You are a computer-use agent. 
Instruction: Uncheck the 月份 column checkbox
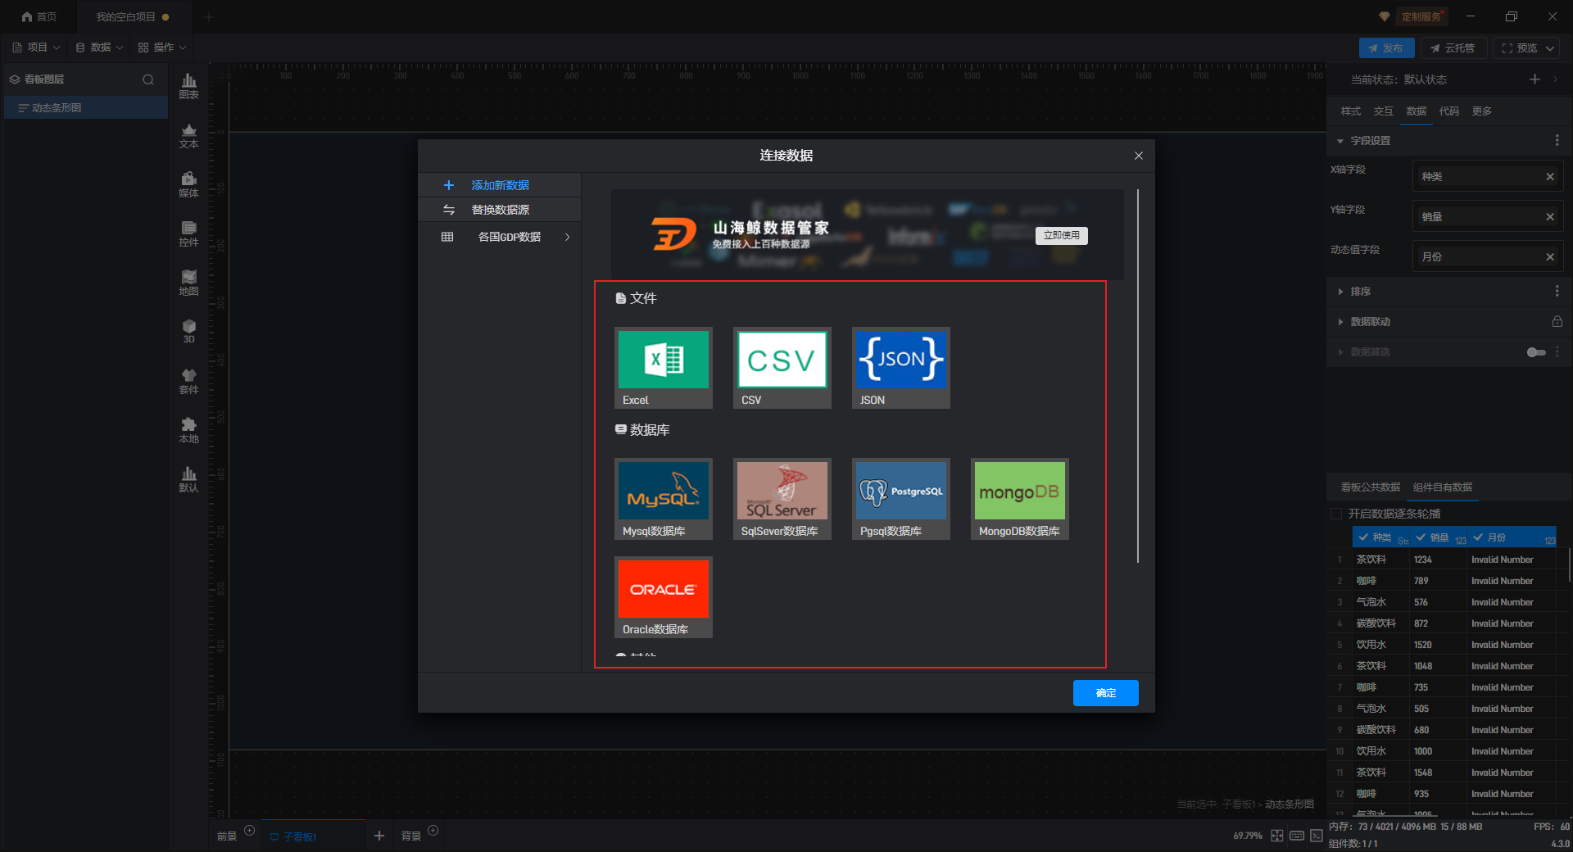(1478, 537)
